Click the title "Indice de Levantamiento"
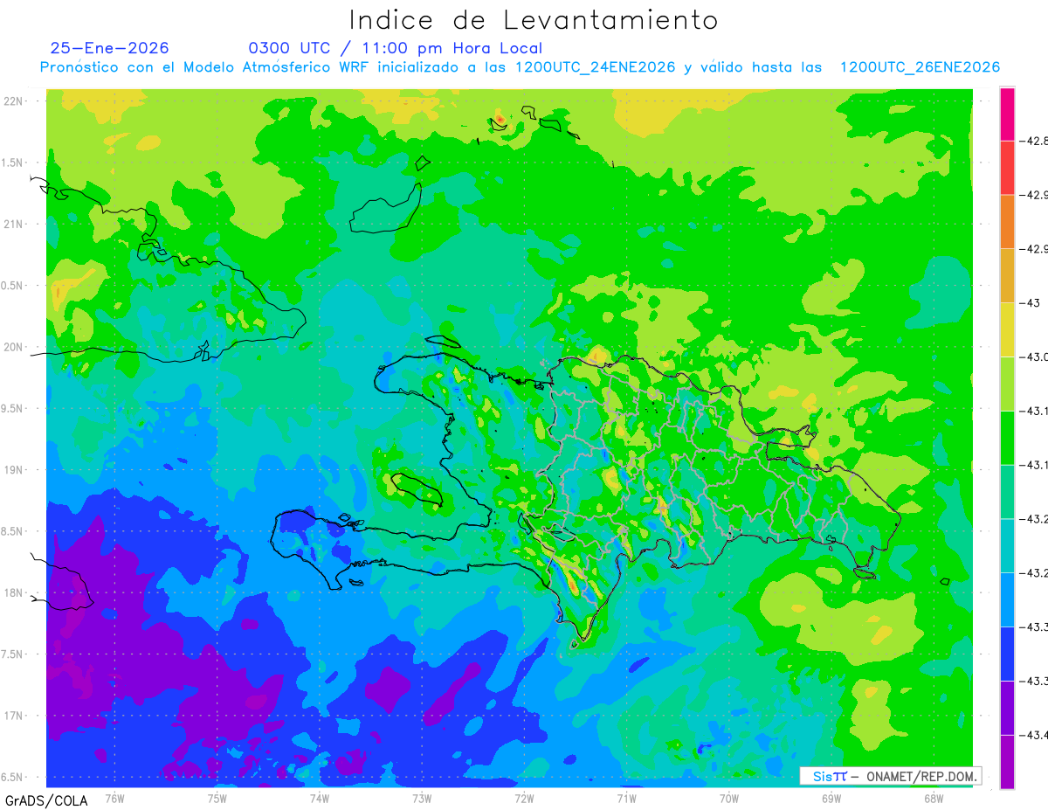Screen dimensions: 1048x810 click(534, 20)
